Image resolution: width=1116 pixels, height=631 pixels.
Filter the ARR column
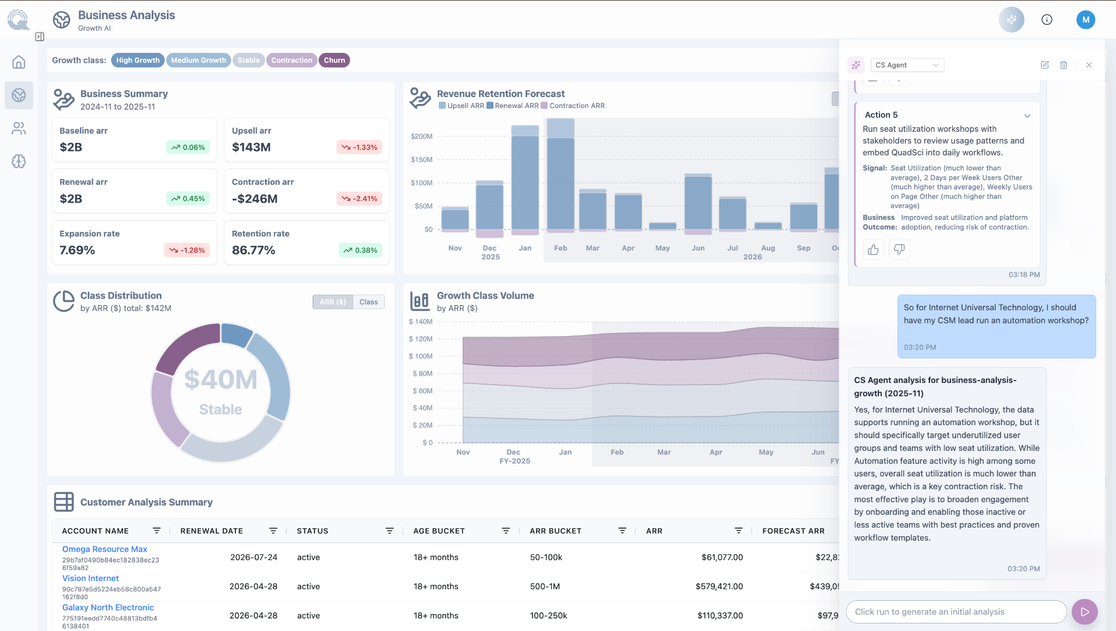pyautogui.click(x=739, y=530)
